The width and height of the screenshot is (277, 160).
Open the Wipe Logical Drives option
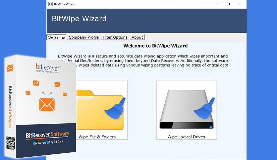coord(186,110)
